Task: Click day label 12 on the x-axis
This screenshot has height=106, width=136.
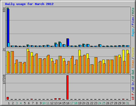Action: pos(52,103)
